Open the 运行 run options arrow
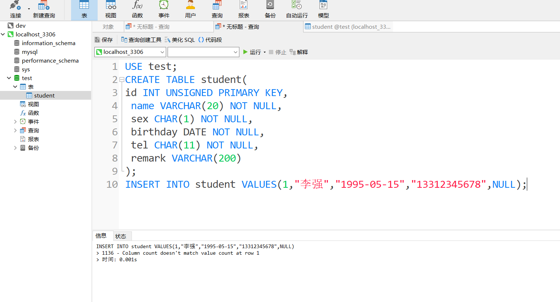Screen dimensions: 560x302 (x=265, y=52)
